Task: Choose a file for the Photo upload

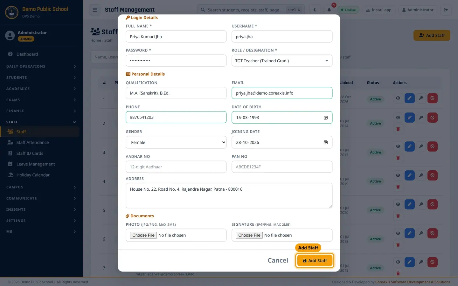Action: click(x=143, y=235)
